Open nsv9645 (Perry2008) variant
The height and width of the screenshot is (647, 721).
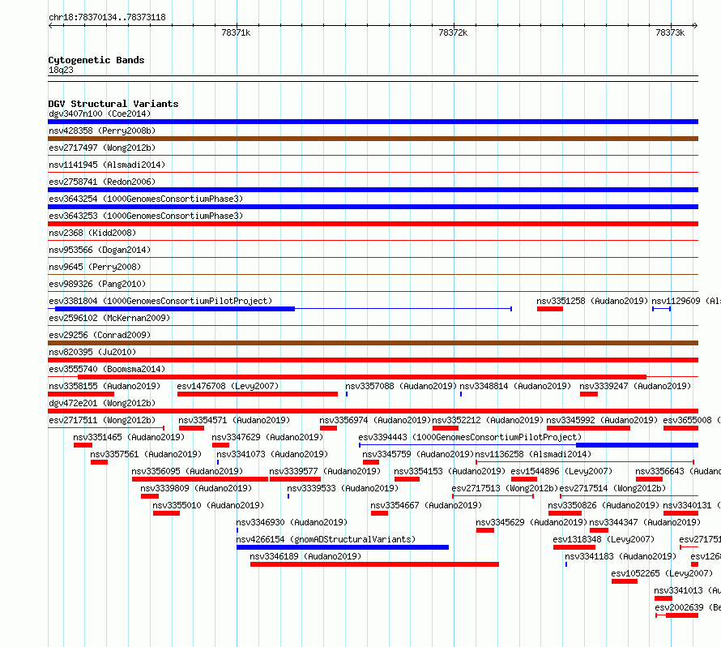pos(95,267)
